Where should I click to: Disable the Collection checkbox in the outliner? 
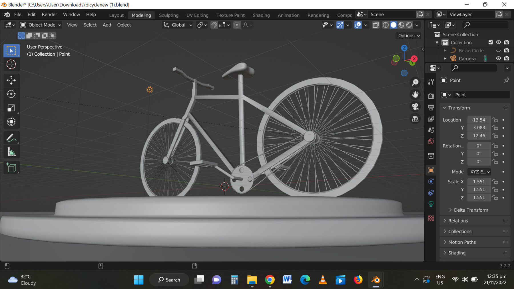491,42
